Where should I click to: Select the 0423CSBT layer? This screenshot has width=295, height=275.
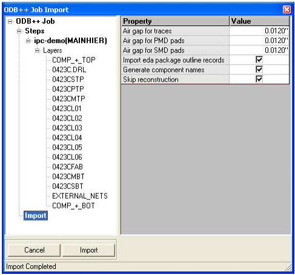click(68, 186)
